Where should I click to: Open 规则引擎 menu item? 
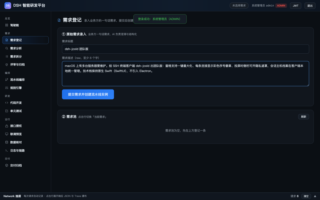(x=25, y=88)
